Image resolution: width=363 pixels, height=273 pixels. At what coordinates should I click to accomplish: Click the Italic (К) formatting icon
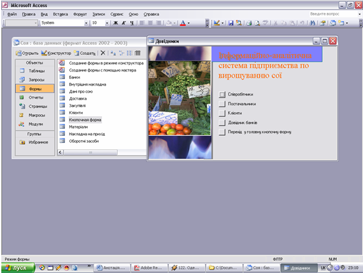[124, 23]
